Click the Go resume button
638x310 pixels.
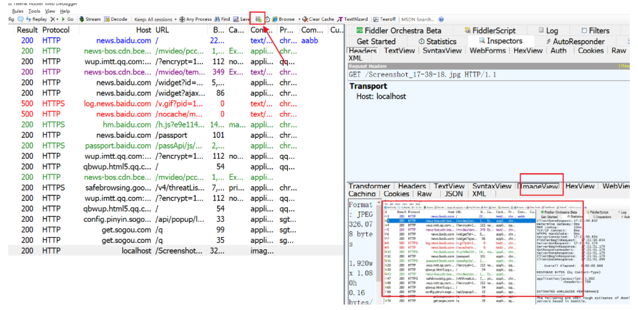point(67,19)
